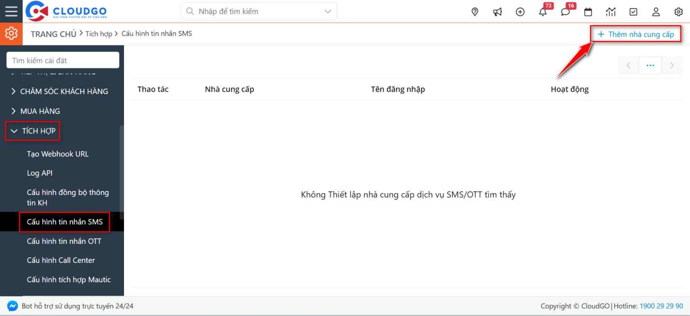The width and height of the screenshot is (690, 316).
Task: Click Thêm nhà cung cấp button
Action: point(636,34)
